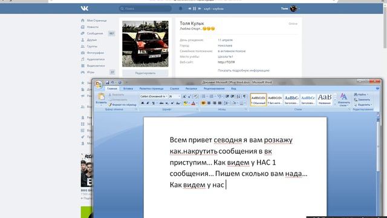
Task: Open line spacing dropdown
Action: [x=226, y=103]
